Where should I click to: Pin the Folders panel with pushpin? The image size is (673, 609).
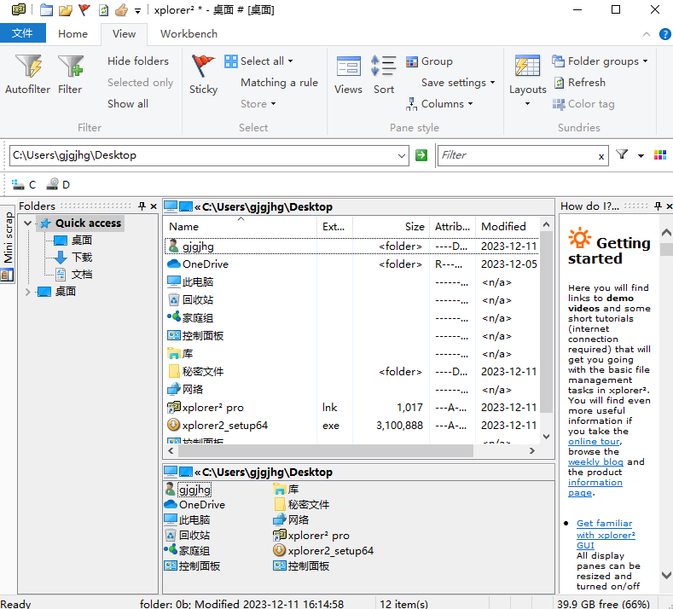pos(142,206)
